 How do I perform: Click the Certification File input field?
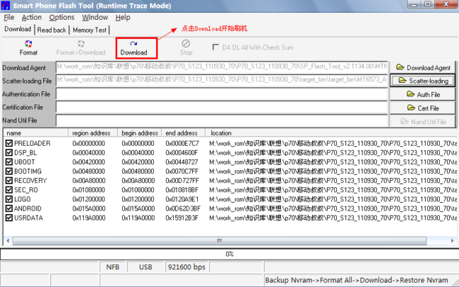coord(222,107)
